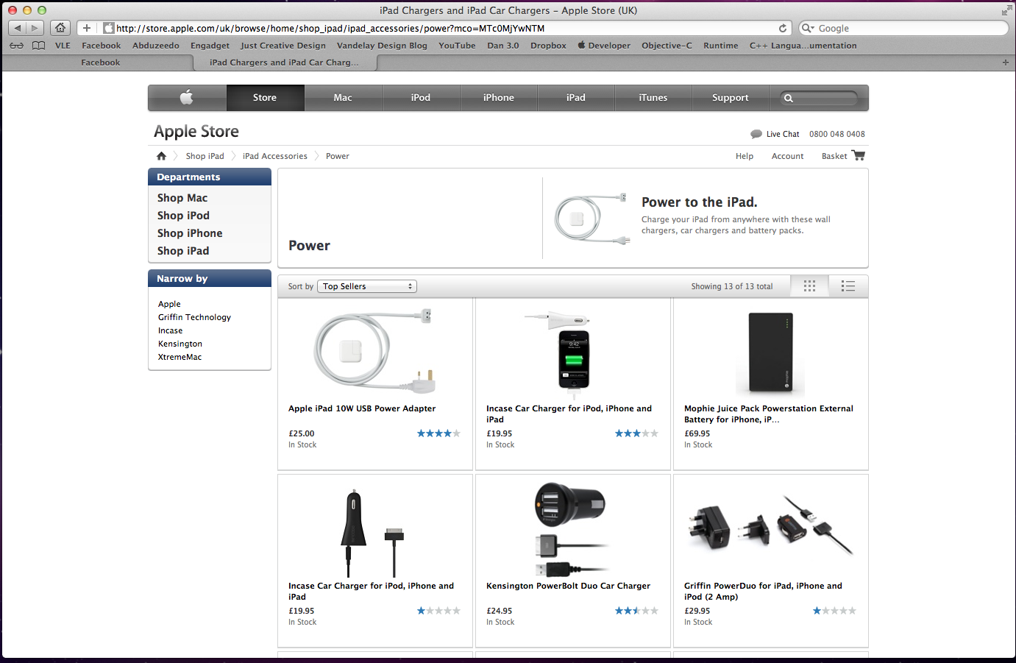
Task: Open the YouTube bookmark
Action: (x=457, y=46)
